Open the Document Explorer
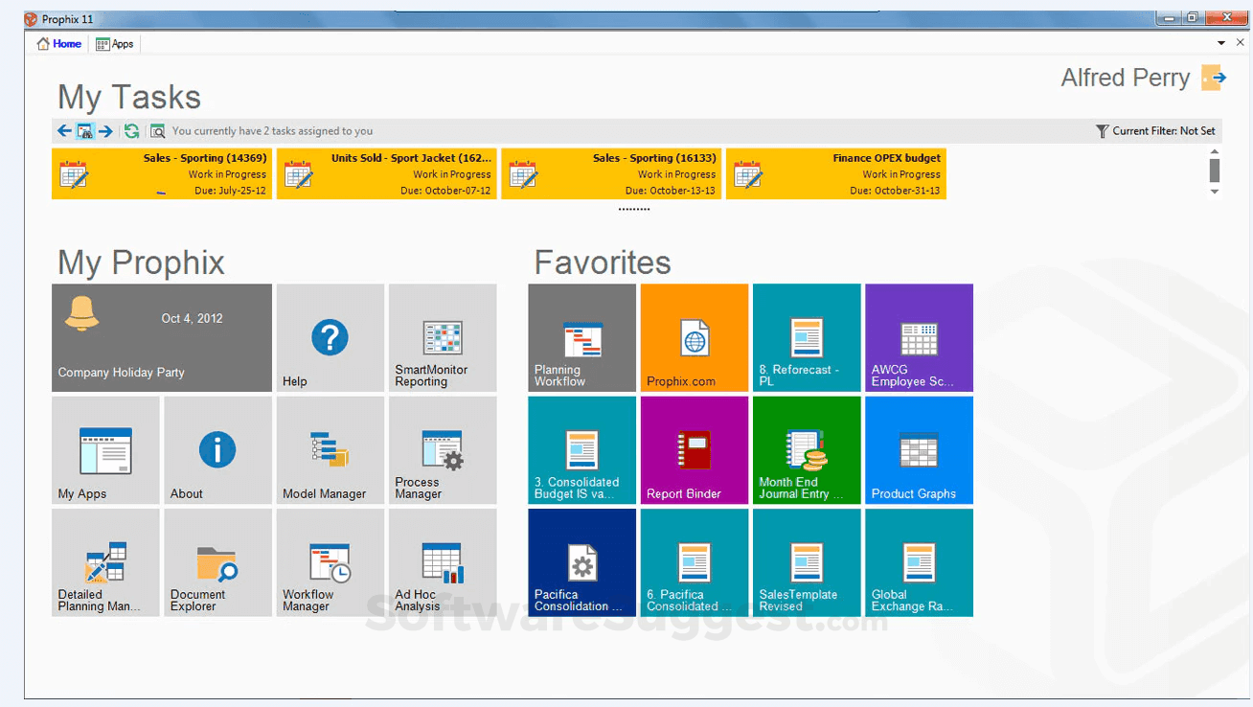 pos(217,562)
